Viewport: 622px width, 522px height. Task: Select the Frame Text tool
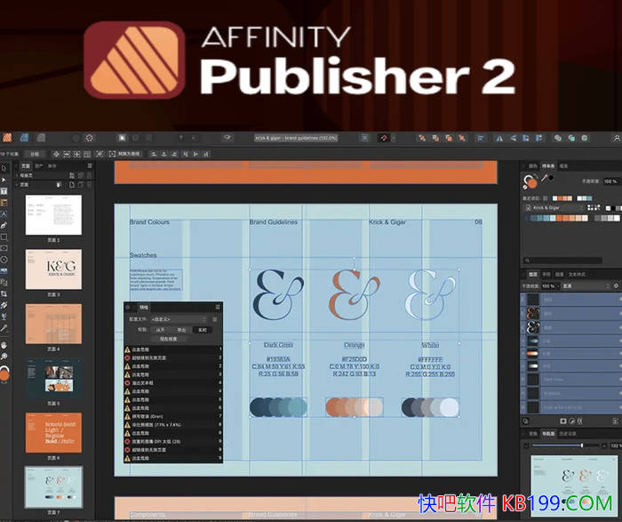coord(4,191)
